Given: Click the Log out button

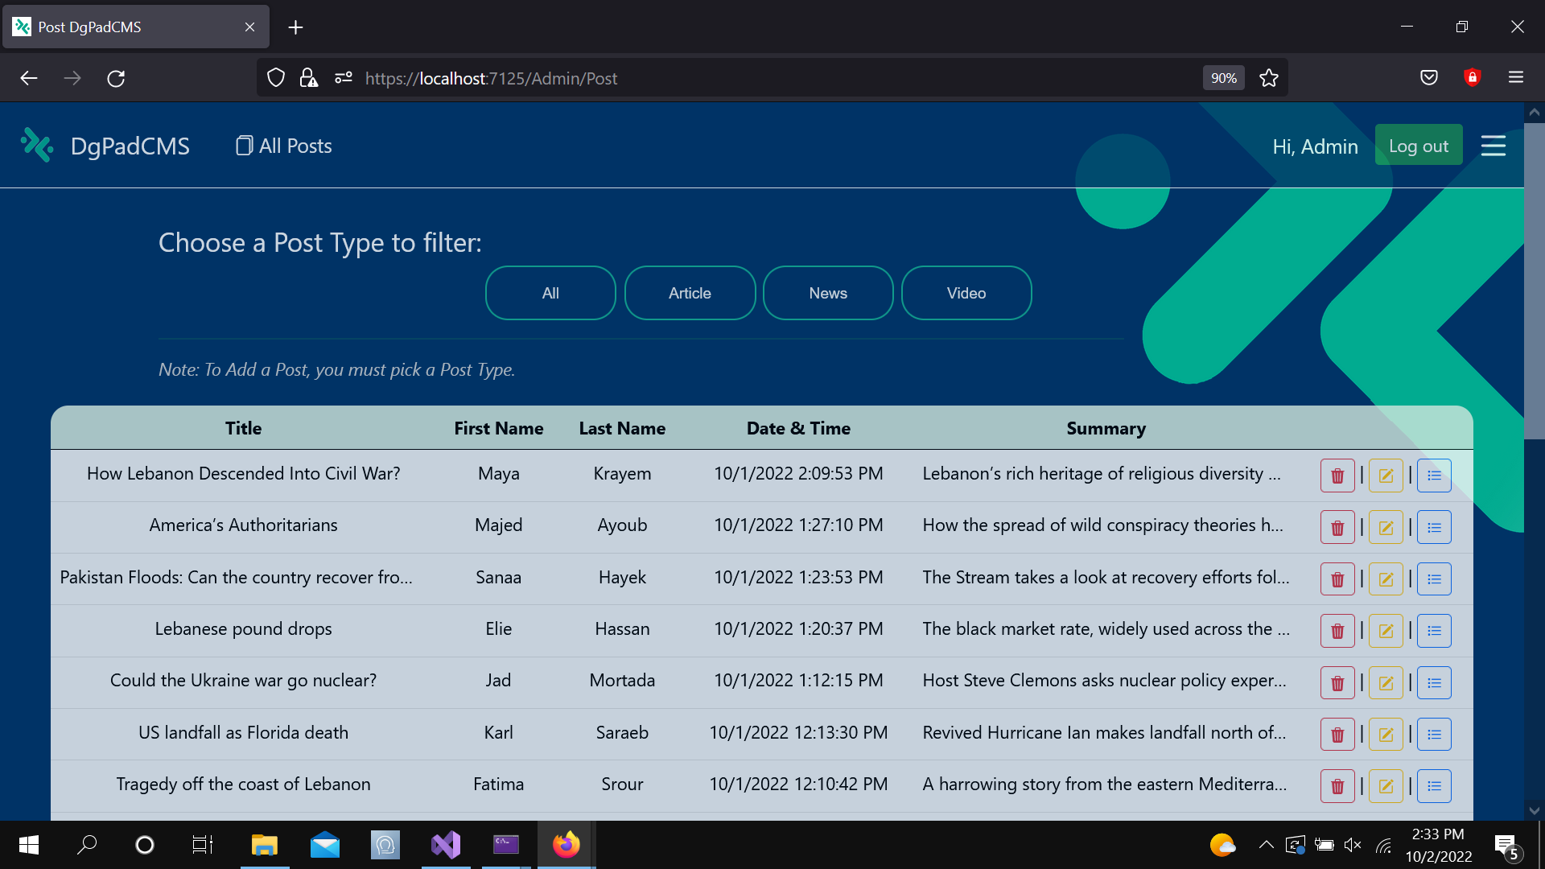Looking at the screenshot, I should (x=1418, y=146).
